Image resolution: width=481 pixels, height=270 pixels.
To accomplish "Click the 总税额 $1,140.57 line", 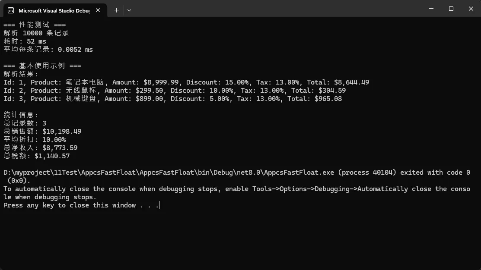I will pyautogui.click(x=37, y=156).
